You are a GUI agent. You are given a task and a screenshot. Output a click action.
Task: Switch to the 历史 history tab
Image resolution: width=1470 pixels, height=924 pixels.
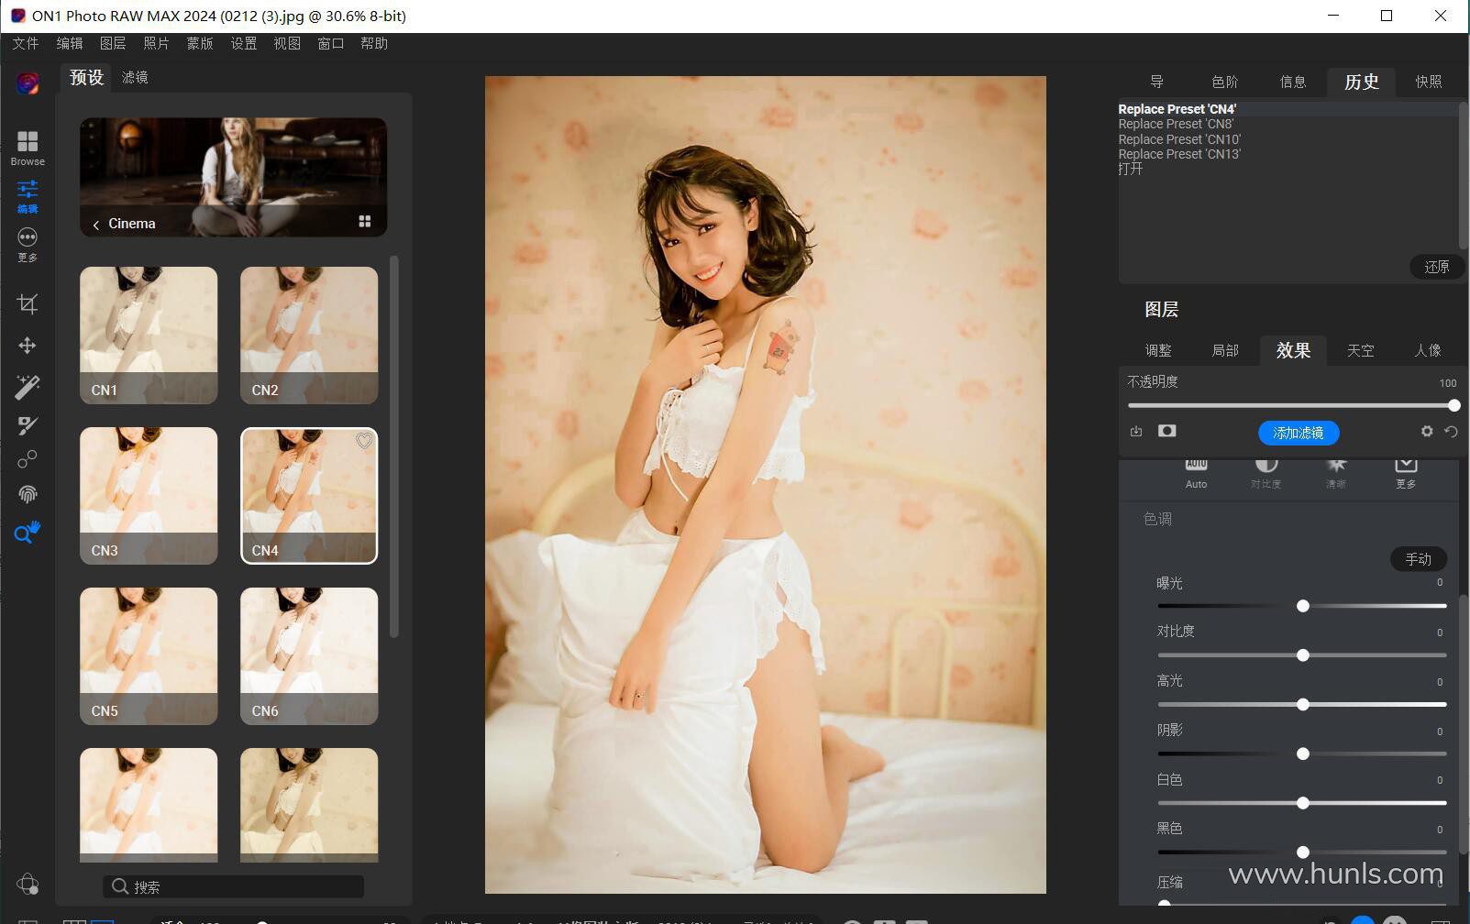[1362, 82]
